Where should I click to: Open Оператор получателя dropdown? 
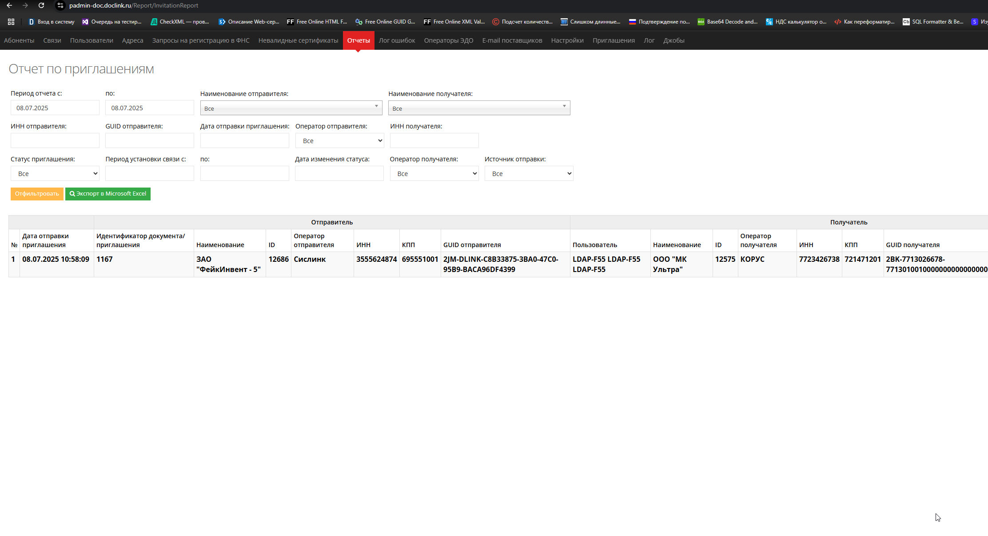(434, 174)
